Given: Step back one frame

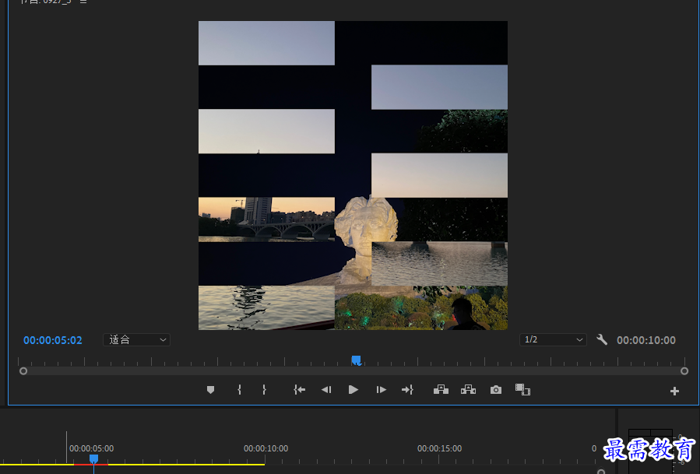Looking at the screenshot, I should point(326,390).
